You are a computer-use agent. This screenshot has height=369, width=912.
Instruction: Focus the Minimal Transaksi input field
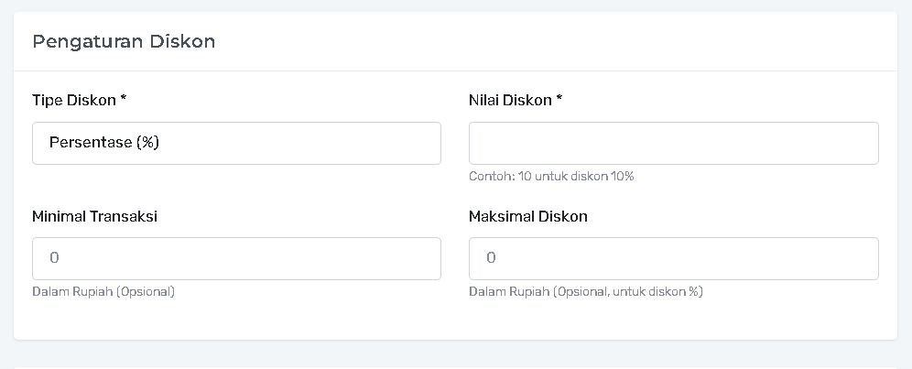coord(236,259)
